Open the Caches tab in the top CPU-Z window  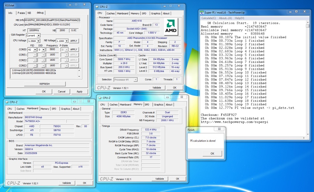[110, 14]
